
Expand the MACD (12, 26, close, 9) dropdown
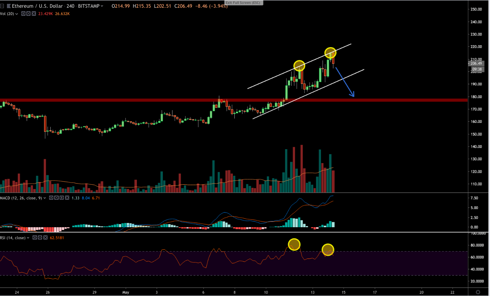pos(44,198)
